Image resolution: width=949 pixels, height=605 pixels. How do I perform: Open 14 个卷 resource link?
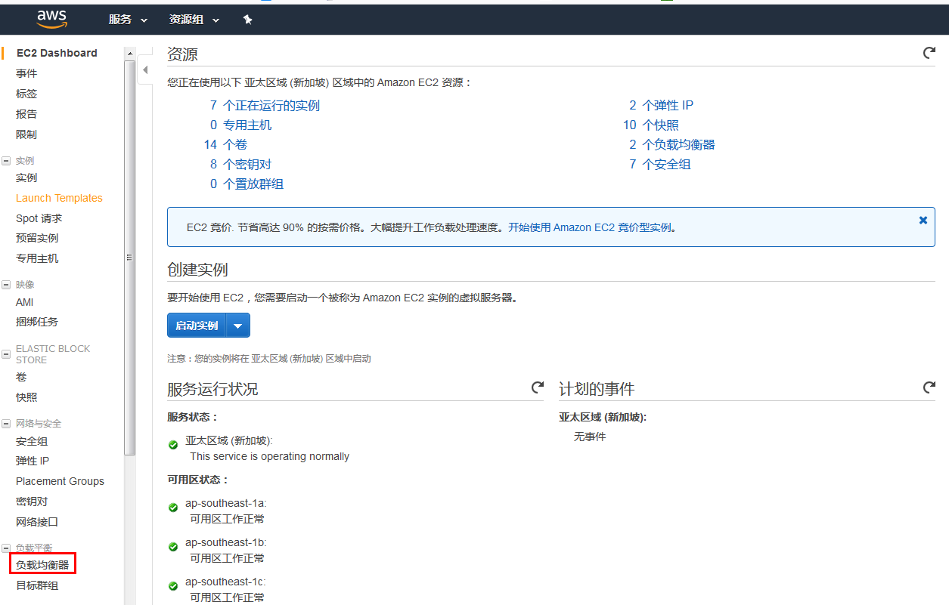tap(225, 145)
